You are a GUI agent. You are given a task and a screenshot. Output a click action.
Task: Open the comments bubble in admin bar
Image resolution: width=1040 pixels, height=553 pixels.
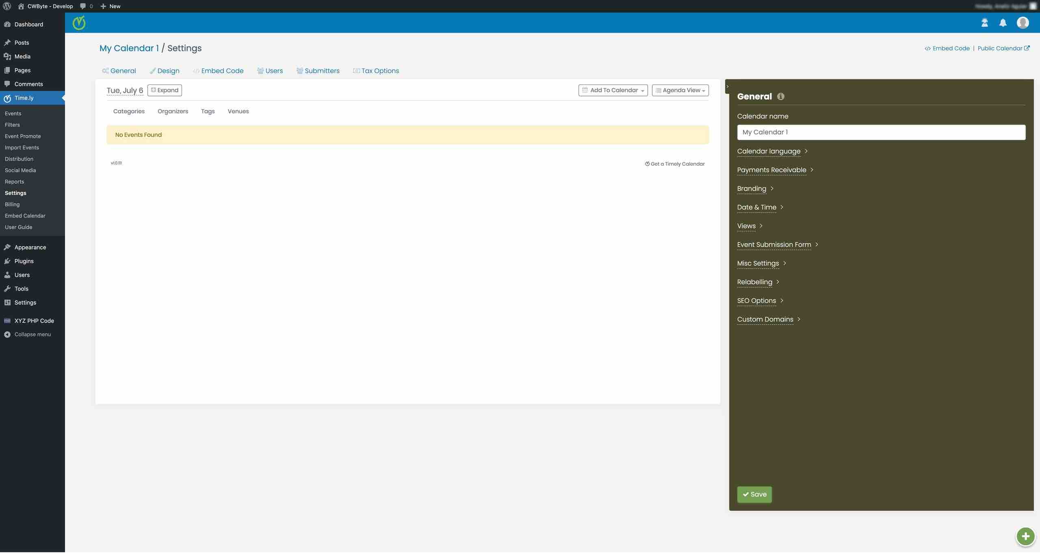[87, 6]
